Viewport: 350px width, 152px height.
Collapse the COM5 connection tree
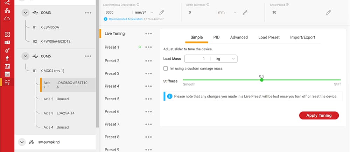(x=25, y=56)
